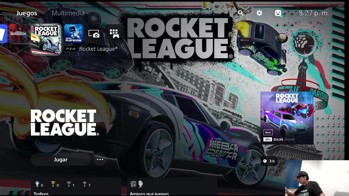Click the 8:27 p. m. clock
349x196 pixels.
coord(314,13)
